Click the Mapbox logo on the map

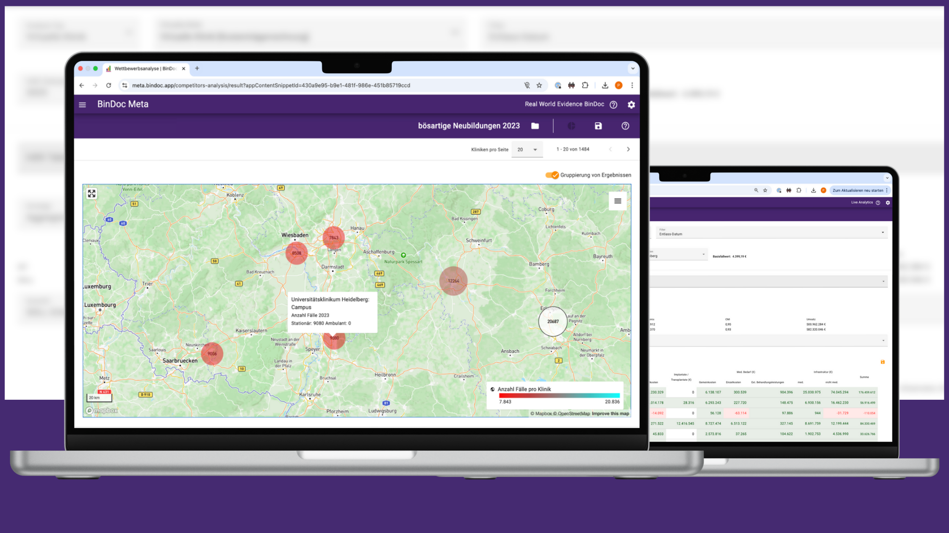[101, 410]
